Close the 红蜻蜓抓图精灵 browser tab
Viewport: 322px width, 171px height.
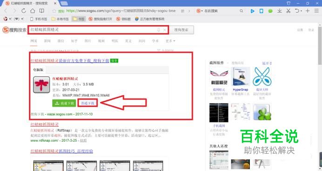(55, 3)
